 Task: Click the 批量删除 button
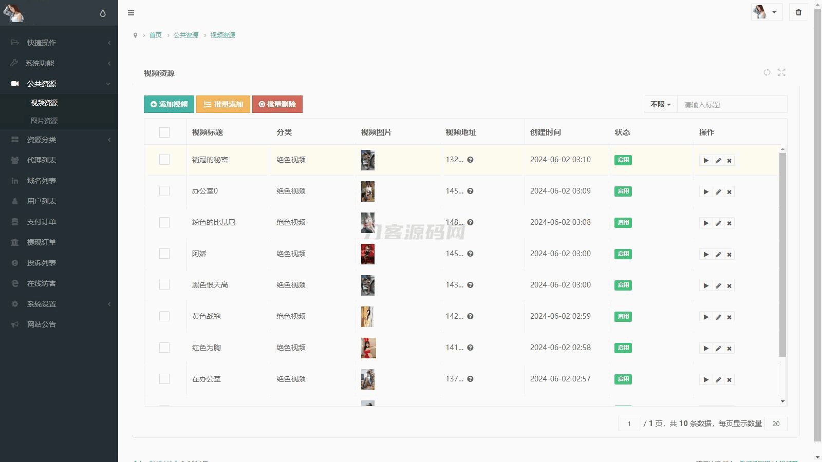coord(277,104)
